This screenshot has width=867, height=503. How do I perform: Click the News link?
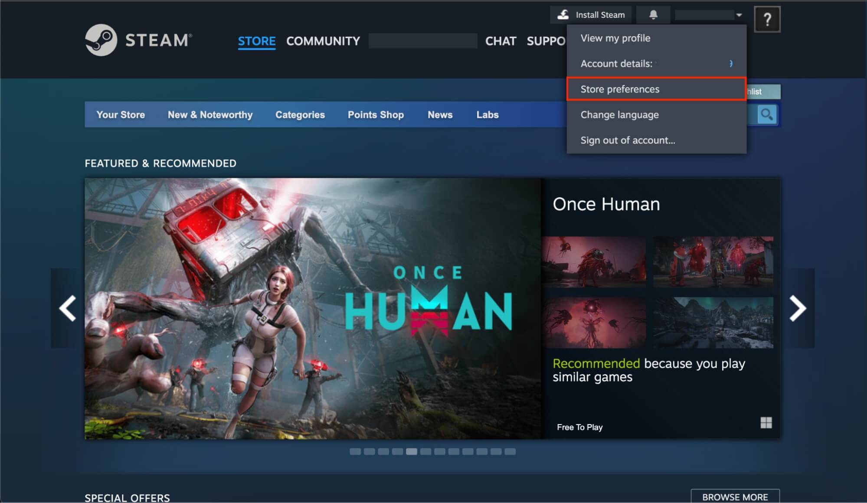[440, 115]
